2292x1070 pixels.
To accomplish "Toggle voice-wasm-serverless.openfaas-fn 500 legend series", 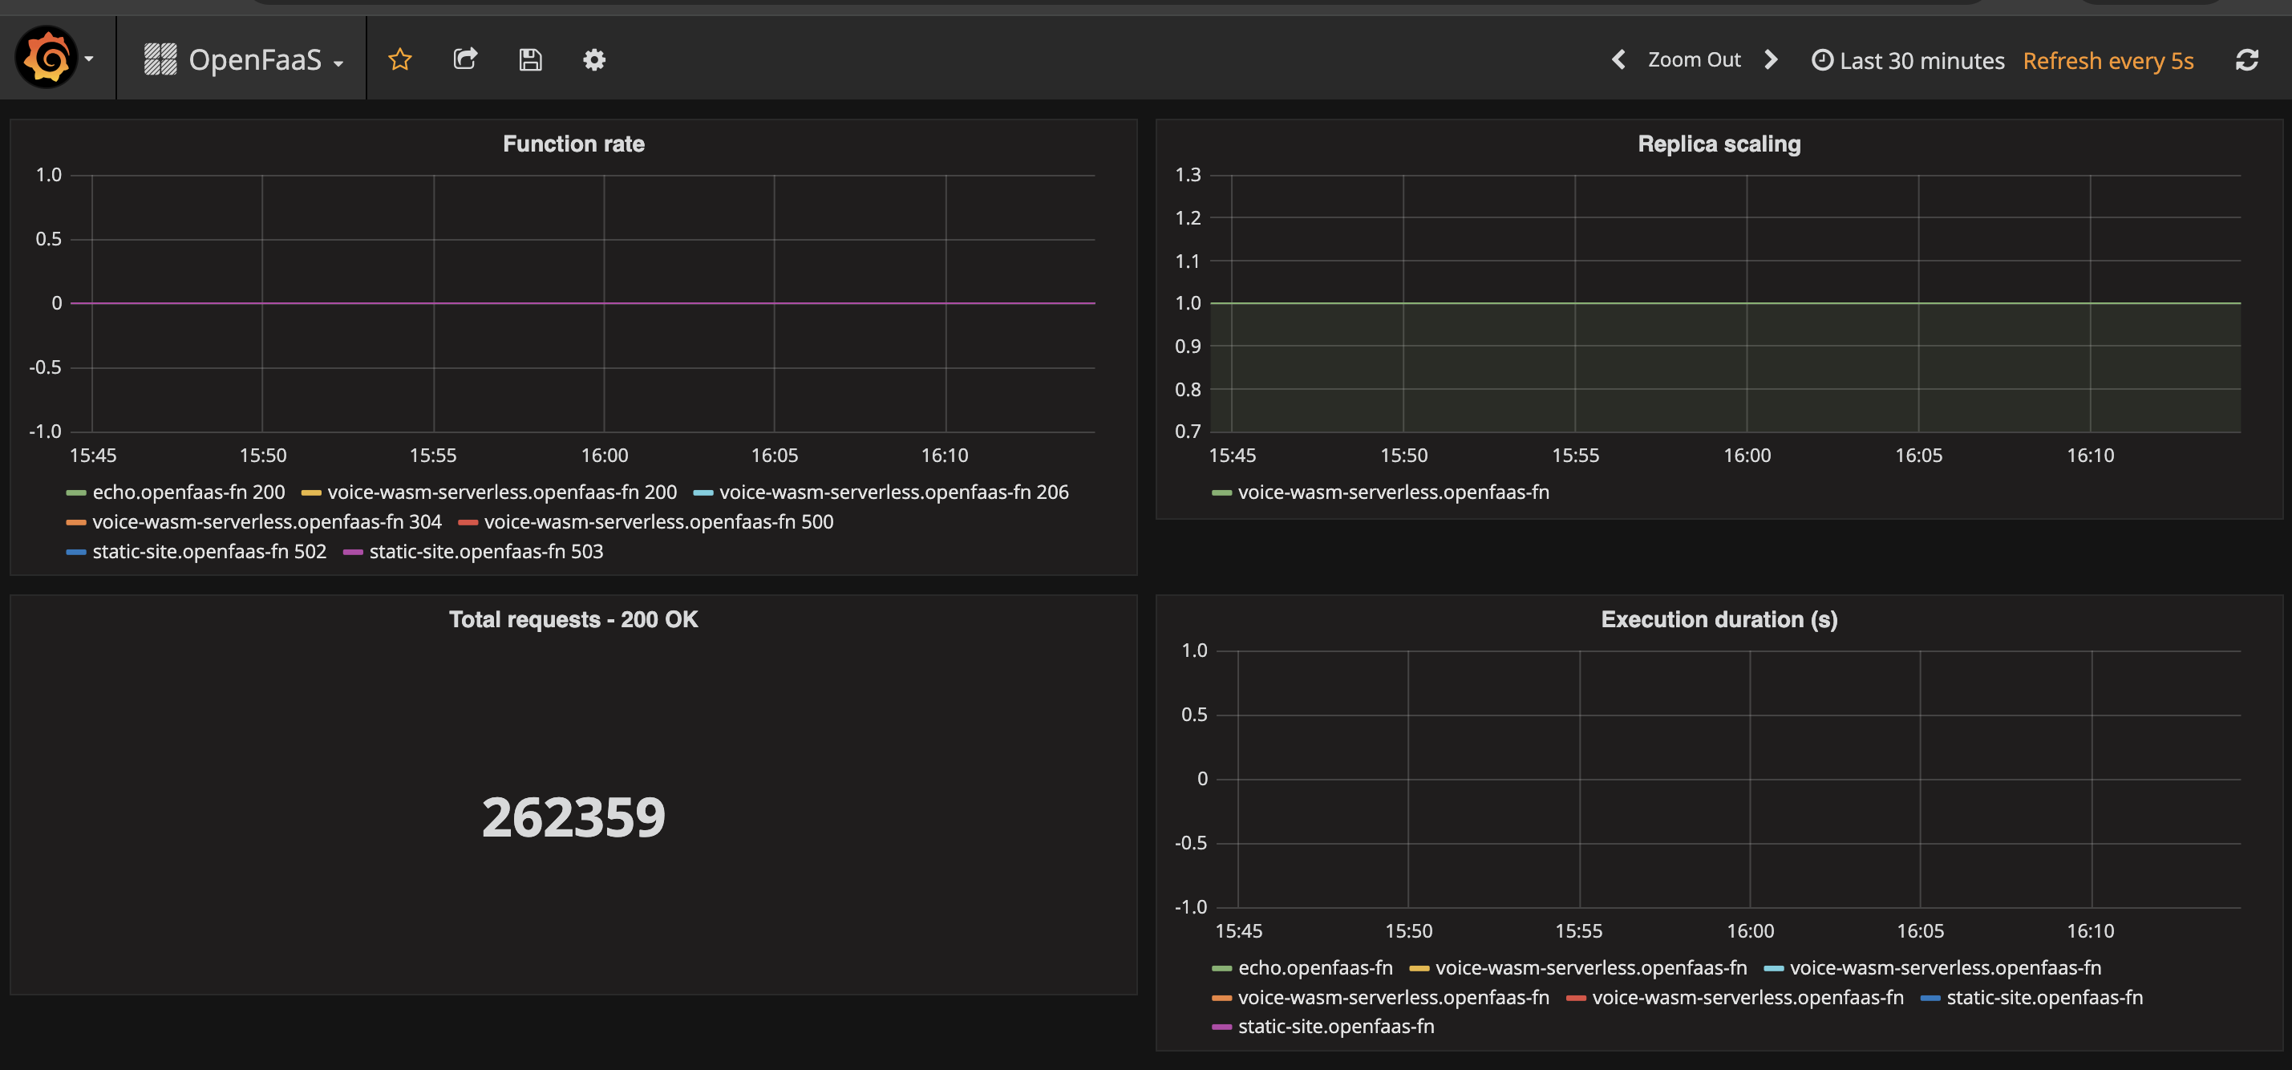I will coord(658,521).
